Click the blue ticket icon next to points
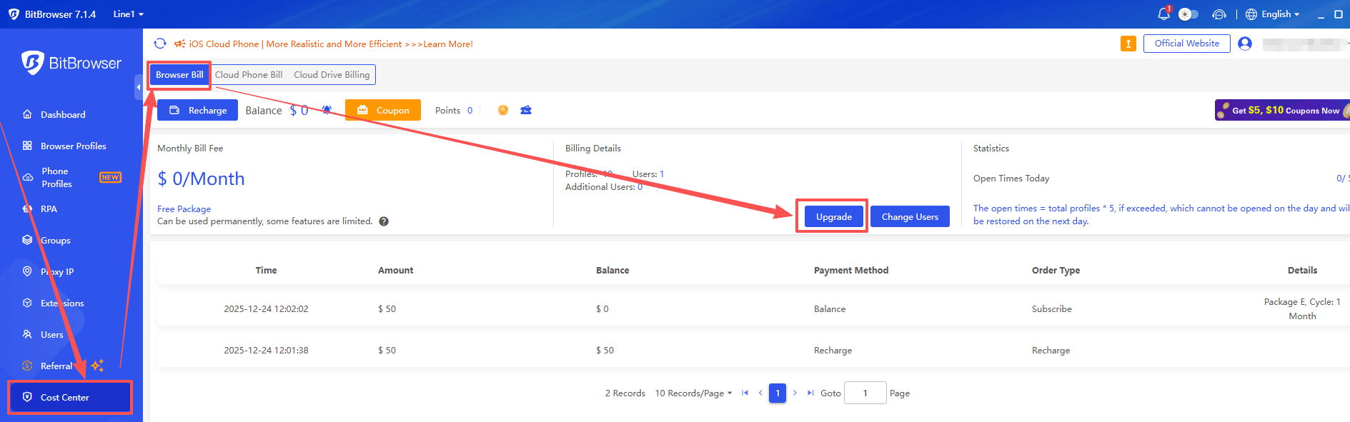 526,110
